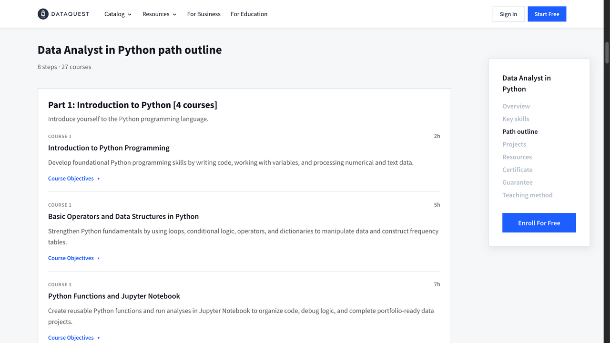Click the sidebar Data Analyst in Python title
610x343 pixels.
(x=527, y=83)
